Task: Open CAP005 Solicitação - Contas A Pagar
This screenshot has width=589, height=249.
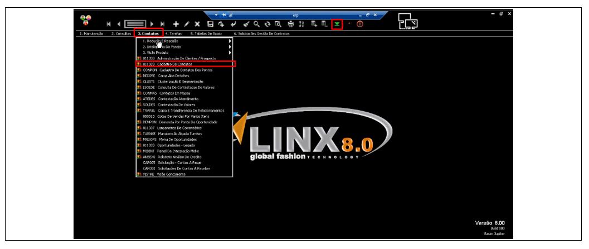Action: (184, 162)
